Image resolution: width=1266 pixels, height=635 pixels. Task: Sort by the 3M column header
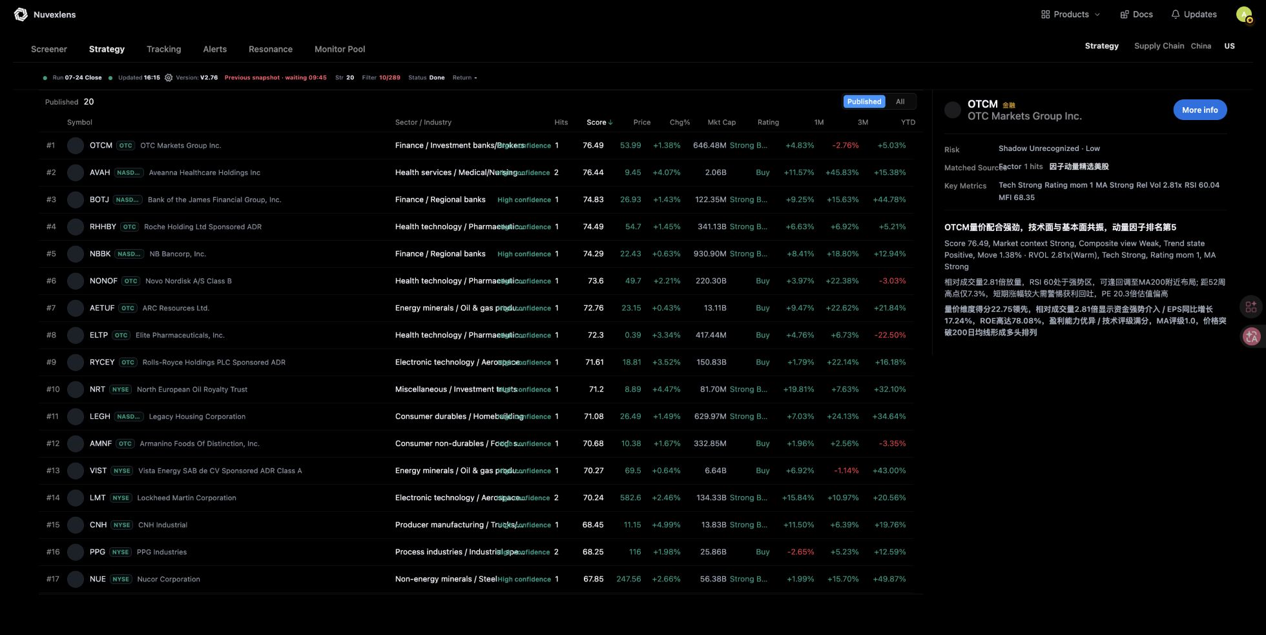(862, 122)
